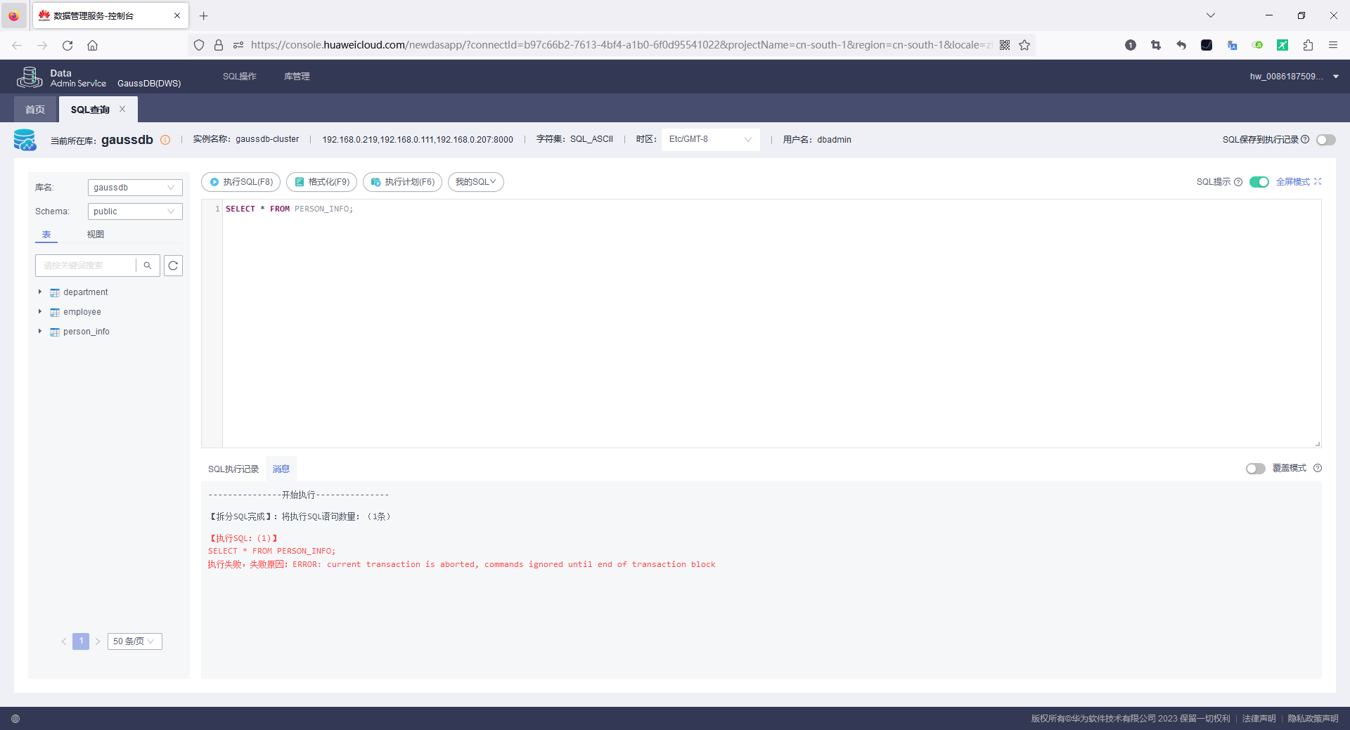This screenshot has height=730, width=1350.
Task: Click the database connection icon
Action: pos(25,140)
